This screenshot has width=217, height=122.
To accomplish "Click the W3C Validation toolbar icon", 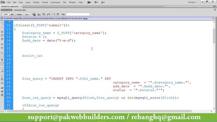I will (x=48, y=14).
